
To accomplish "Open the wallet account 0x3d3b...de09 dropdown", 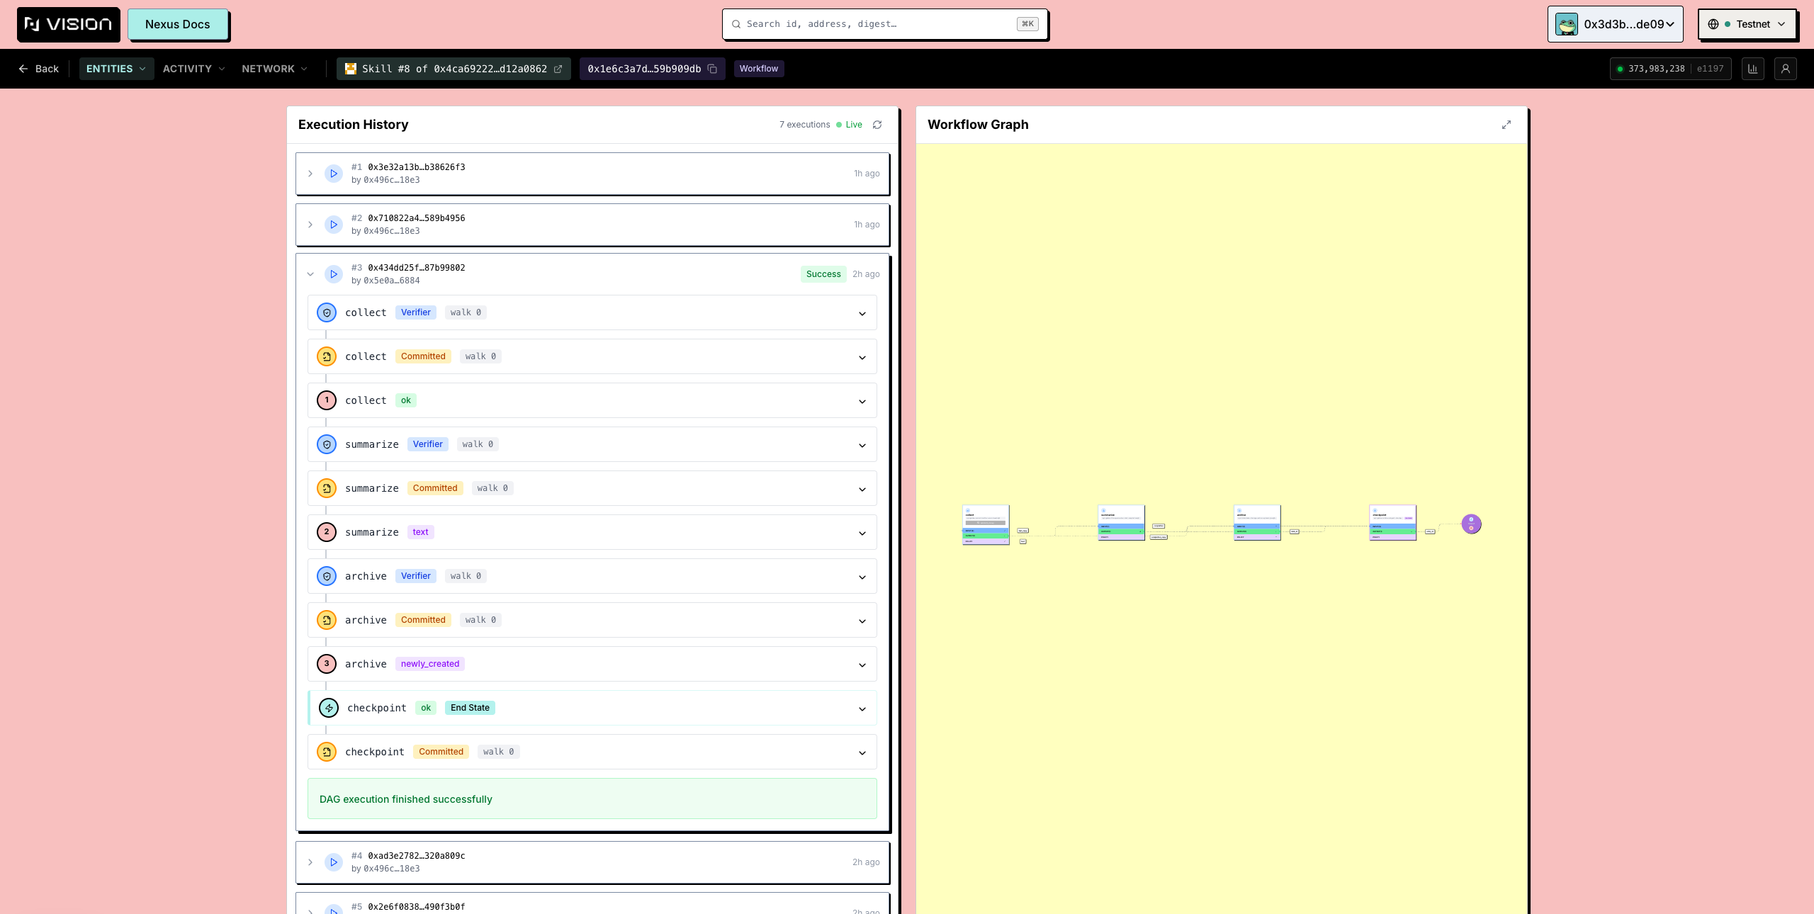I will click(x=1615, y=24).
